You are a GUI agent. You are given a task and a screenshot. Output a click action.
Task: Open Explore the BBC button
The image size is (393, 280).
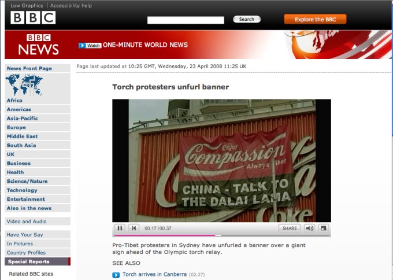click(315, 19)
